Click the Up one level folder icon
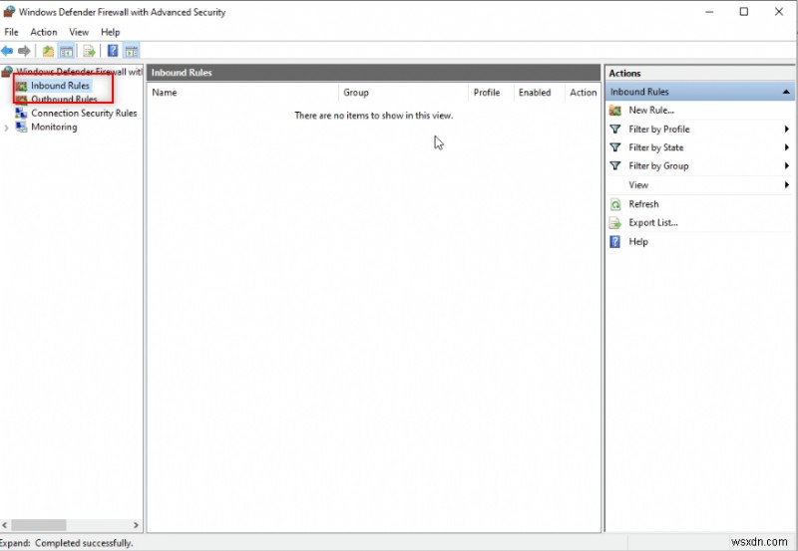798x551 pixels. coord(48,51)
